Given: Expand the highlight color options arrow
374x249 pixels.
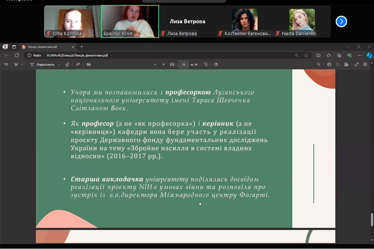Looking at the screenshot, I should [22, 64].
